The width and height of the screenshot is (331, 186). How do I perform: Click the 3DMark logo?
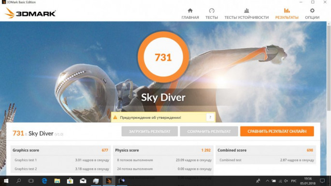point(30,14)
